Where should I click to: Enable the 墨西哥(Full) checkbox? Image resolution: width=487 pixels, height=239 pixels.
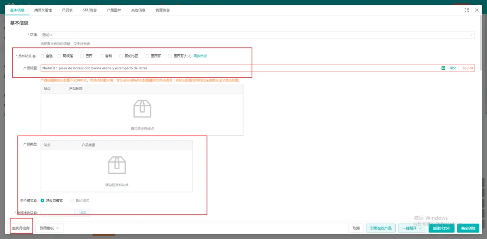point(170,56)
